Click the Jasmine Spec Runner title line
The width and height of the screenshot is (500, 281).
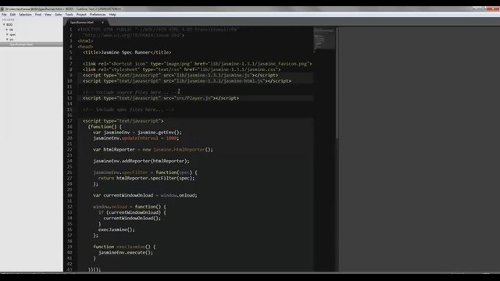tap(127, 52)
